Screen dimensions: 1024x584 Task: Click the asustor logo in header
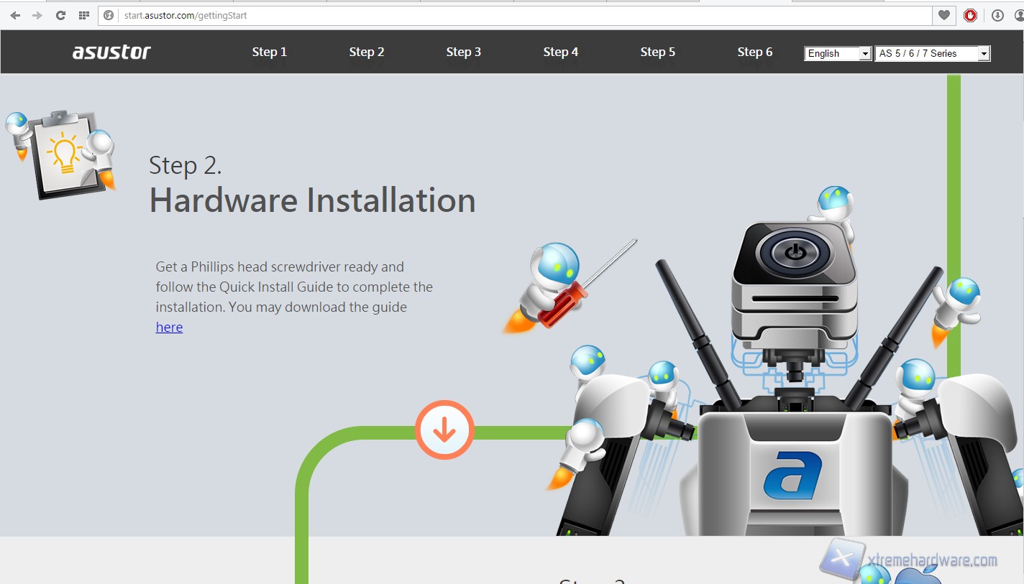pyautogui.click(x=111, y=52)
